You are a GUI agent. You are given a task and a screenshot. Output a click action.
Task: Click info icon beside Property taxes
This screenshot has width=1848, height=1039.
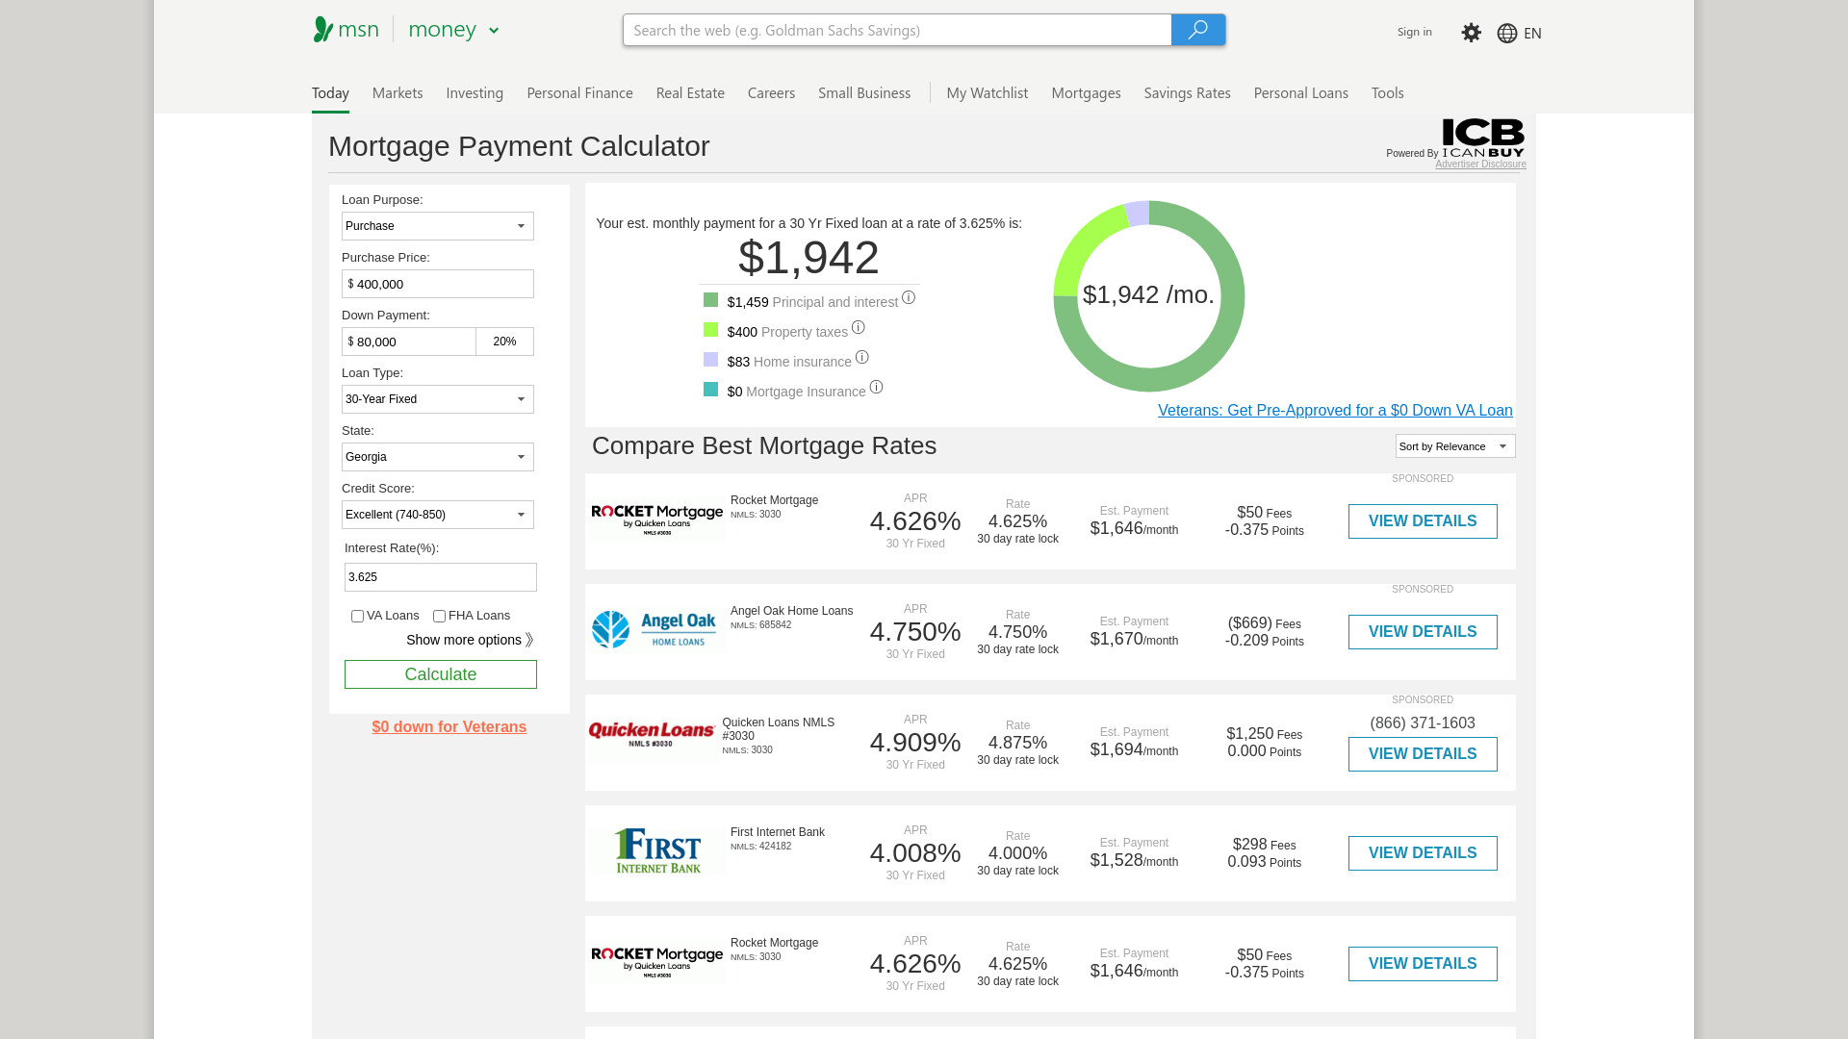tap(859, 328)
